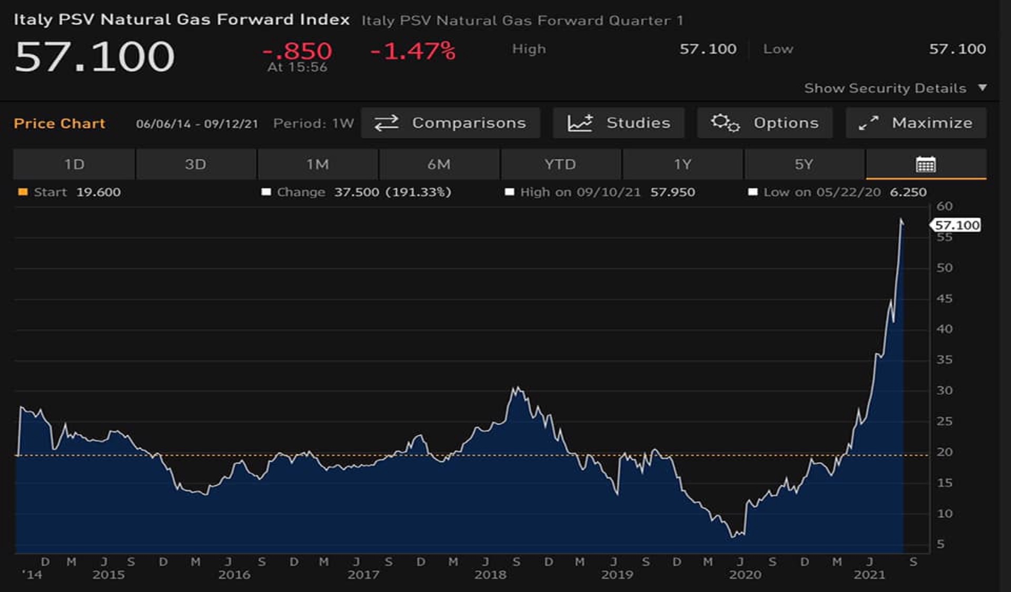Click the Price Chart heading

(x=60, y=124)
